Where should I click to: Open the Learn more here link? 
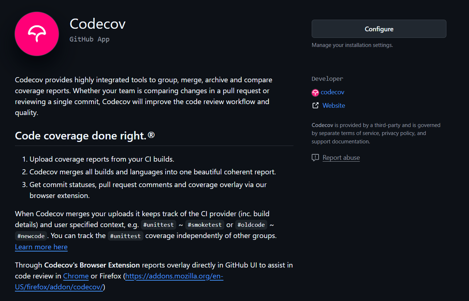tap(41, 247)
